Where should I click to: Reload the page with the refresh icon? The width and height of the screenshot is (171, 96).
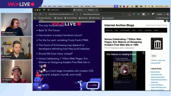tap(40, 14)
